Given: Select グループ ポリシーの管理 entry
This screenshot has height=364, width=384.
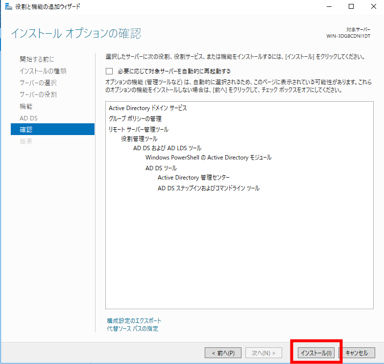Looking at the screenshot, I should pyautogui.click(x=135, y=118).
